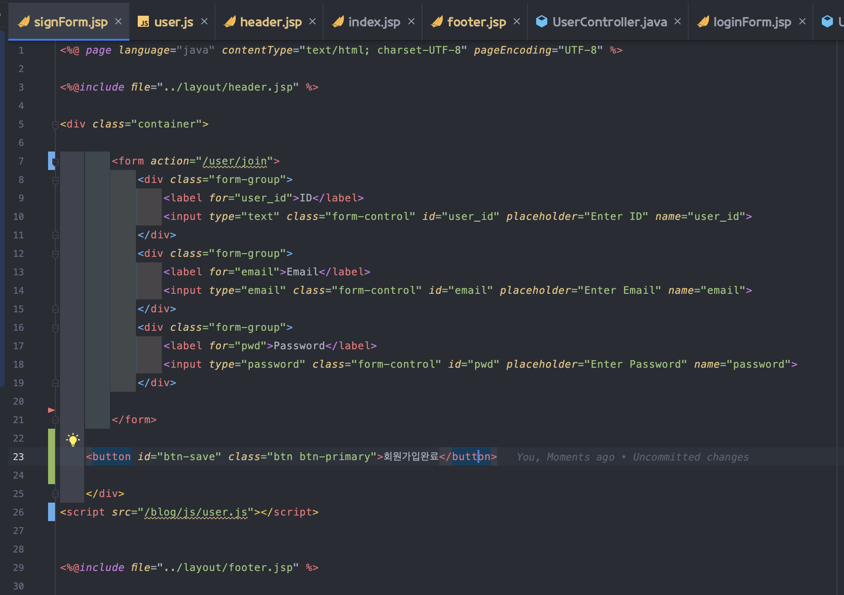Image resolution: width=844 pixels, height=595 pixels.
Task: Click the Password label text on line 17
Action: point(300,346)
